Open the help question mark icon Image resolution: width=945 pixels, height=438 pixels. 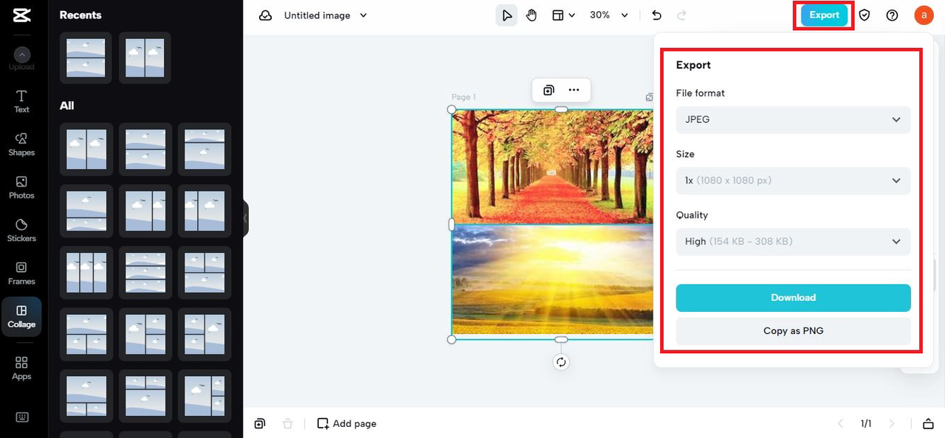point(892,15)
